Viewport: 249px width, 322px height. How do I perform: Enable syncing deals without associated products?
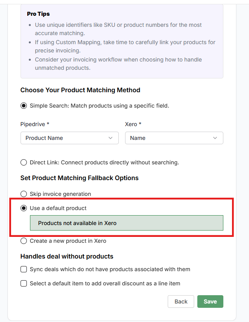coord(24,269)
